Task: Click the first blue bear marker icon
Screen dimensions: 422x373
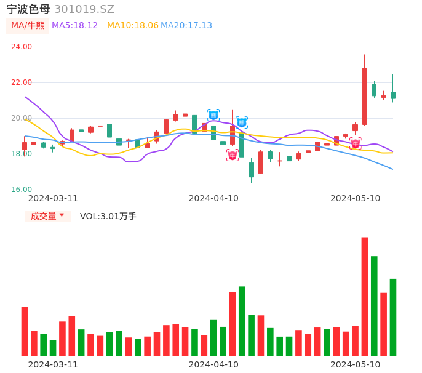Action: 213,115
